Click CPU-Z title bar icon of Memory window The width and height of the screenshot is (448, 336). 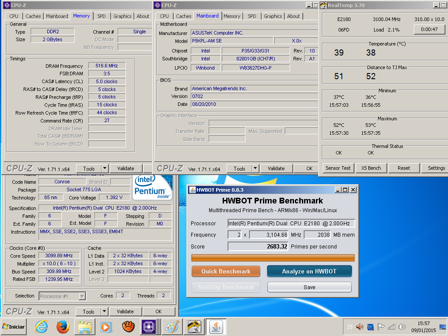[7, 5]
